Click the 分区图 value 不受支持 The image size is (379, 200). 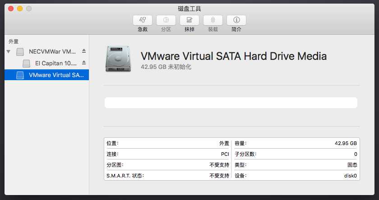[219, 165]
